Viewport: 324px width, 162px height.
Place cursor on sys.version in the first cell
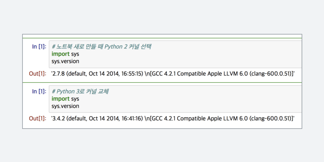pyautogui.click(x=65, y=61)
